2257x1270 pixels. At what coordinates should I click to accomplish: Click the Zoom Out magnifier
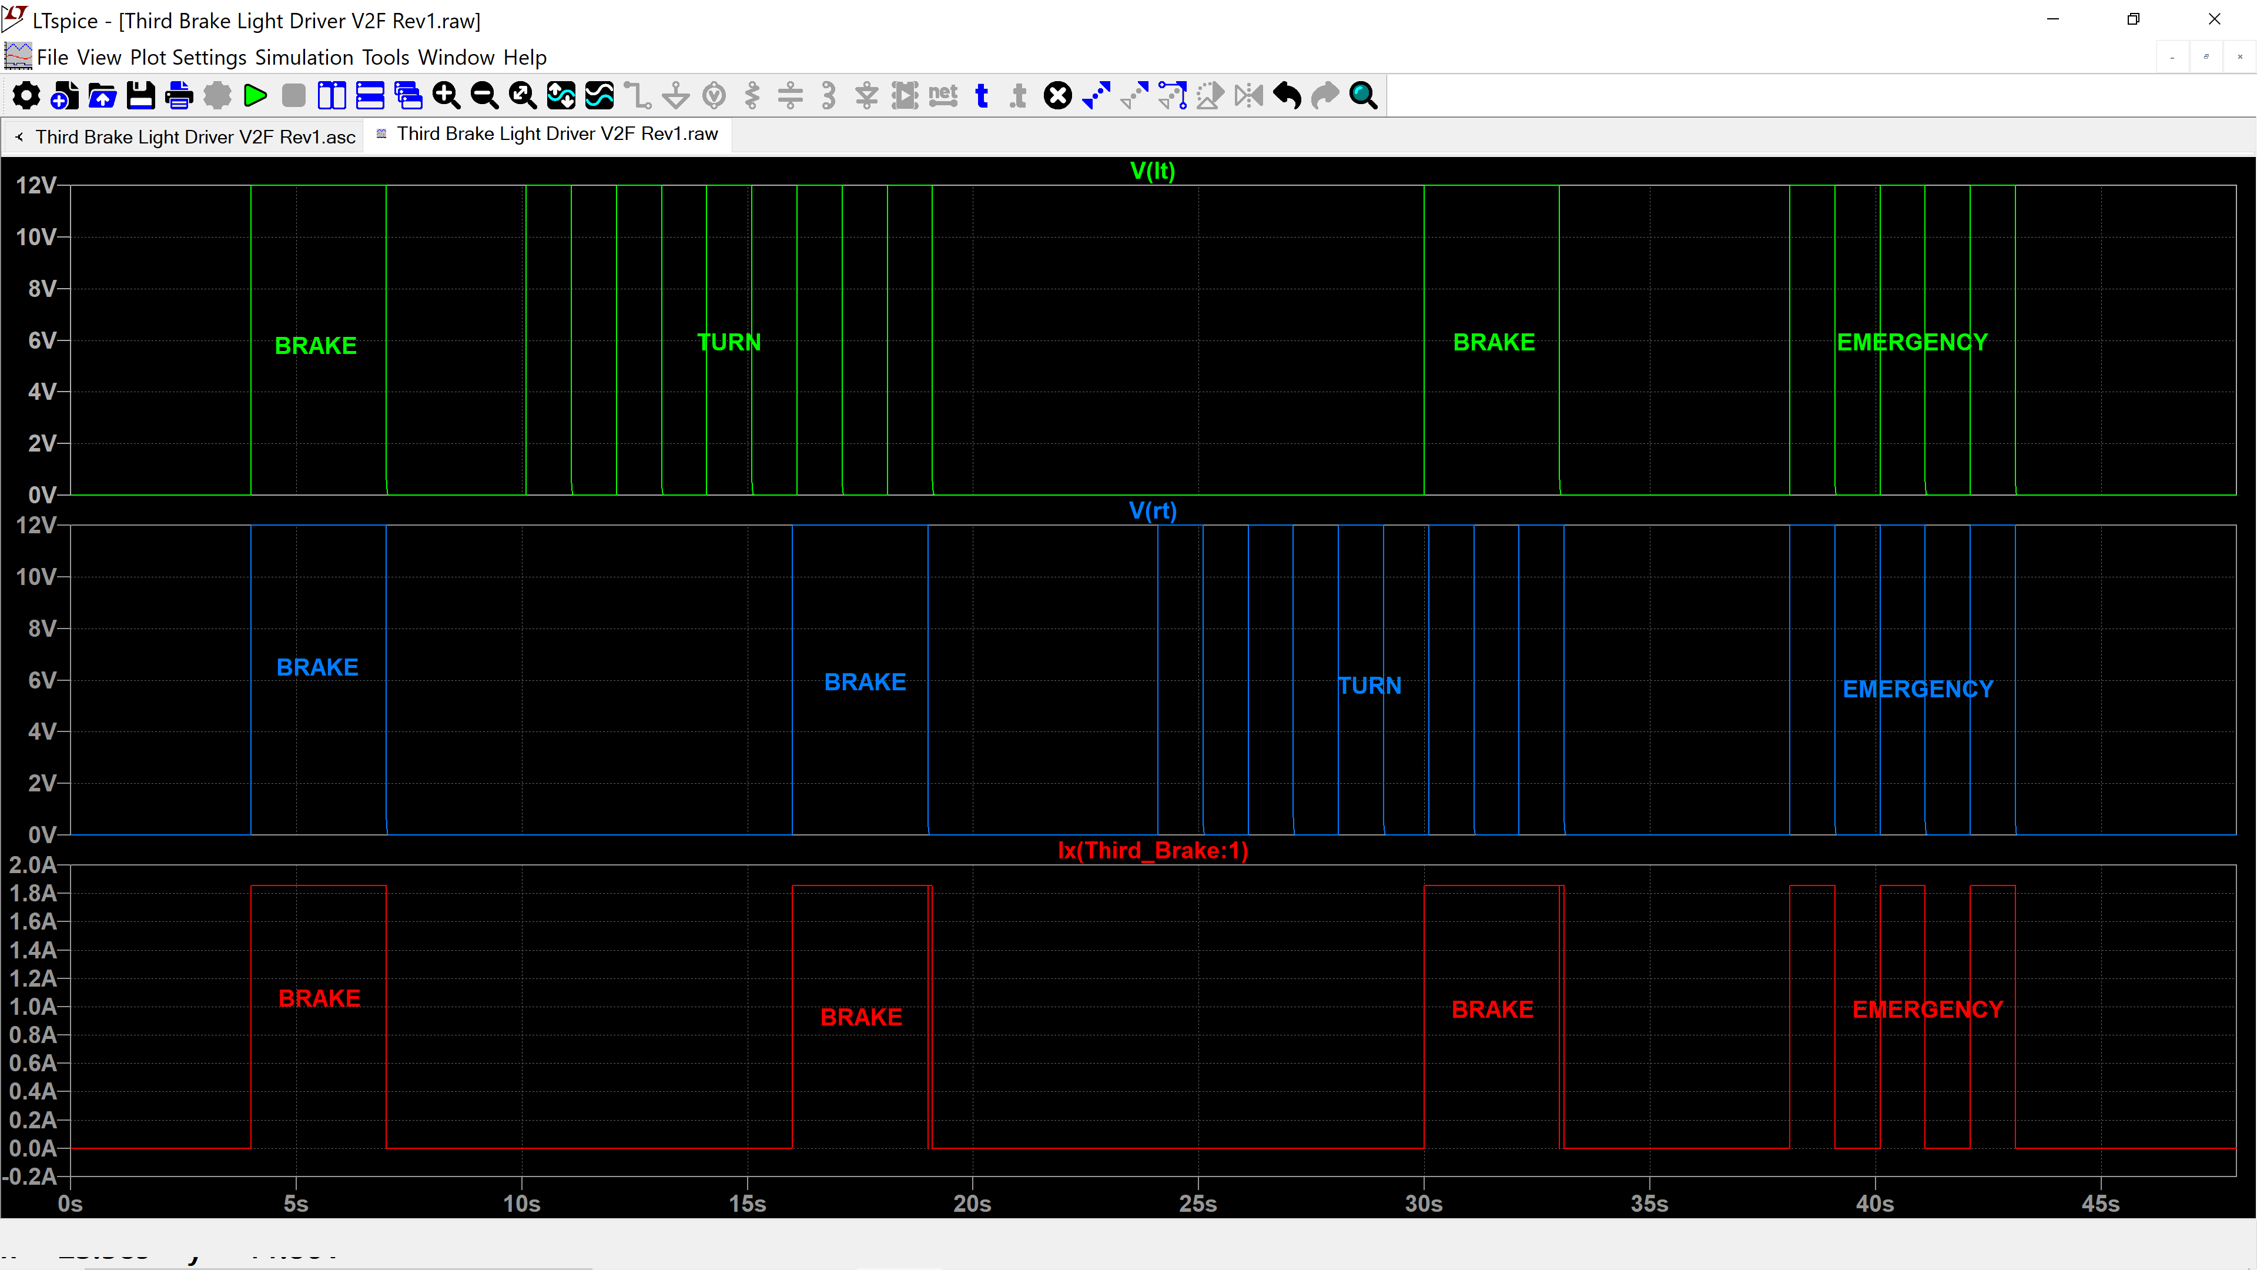(484, 95)
